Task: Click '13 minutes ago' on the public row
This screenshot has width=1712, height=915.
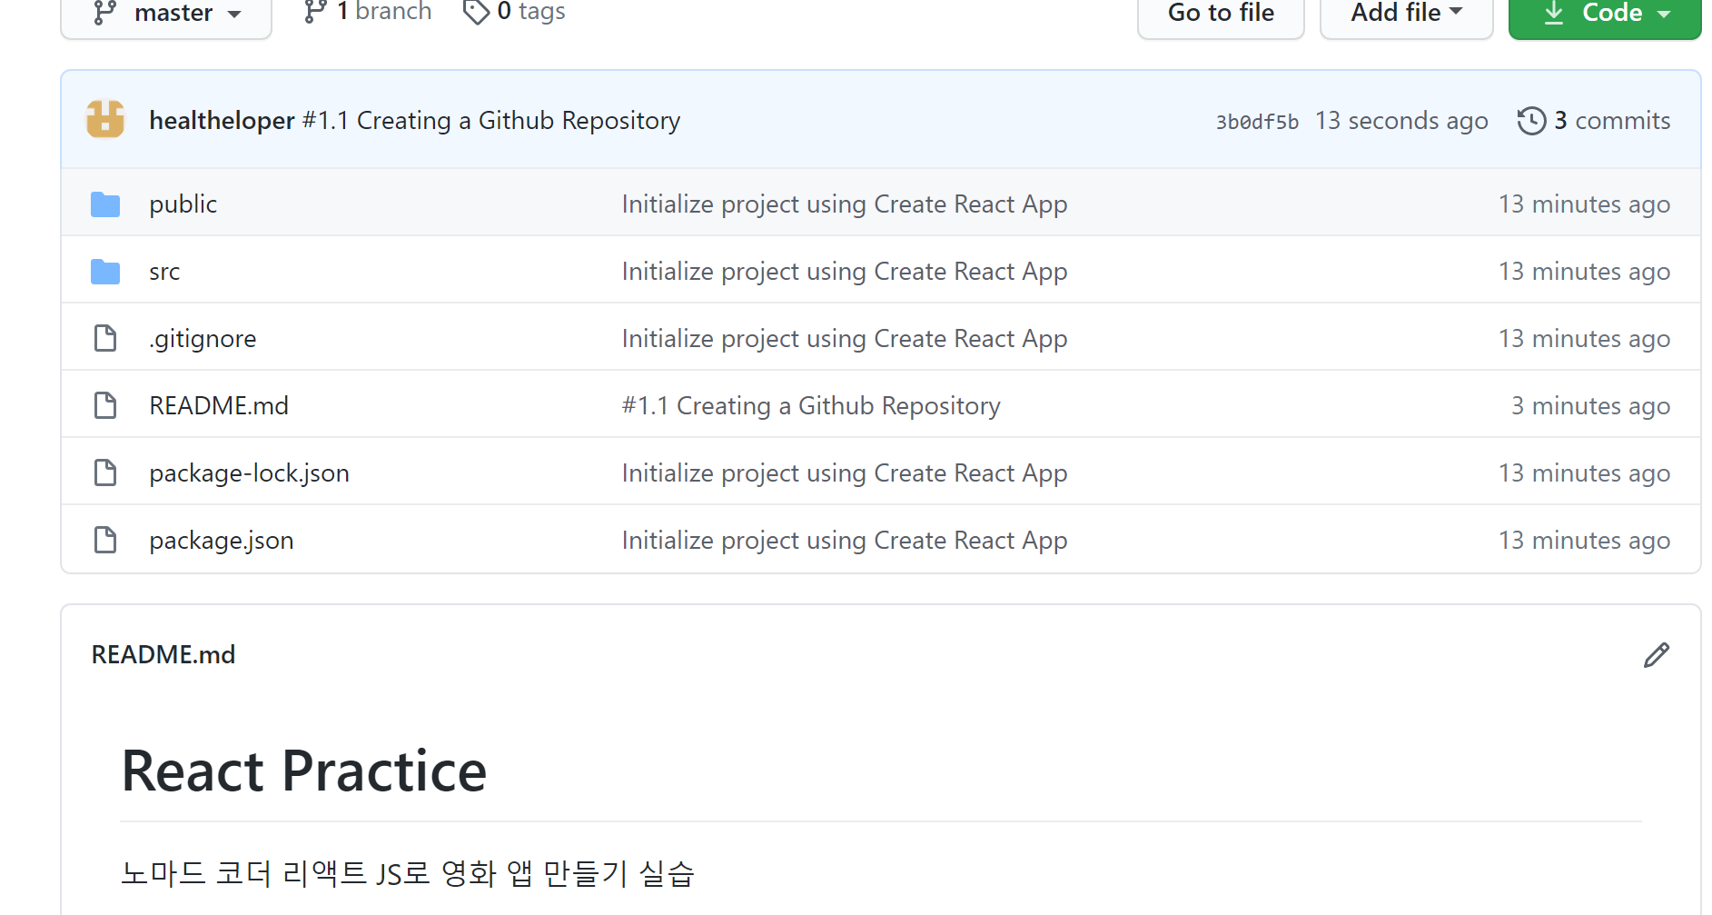Action: click(1584, 204)
